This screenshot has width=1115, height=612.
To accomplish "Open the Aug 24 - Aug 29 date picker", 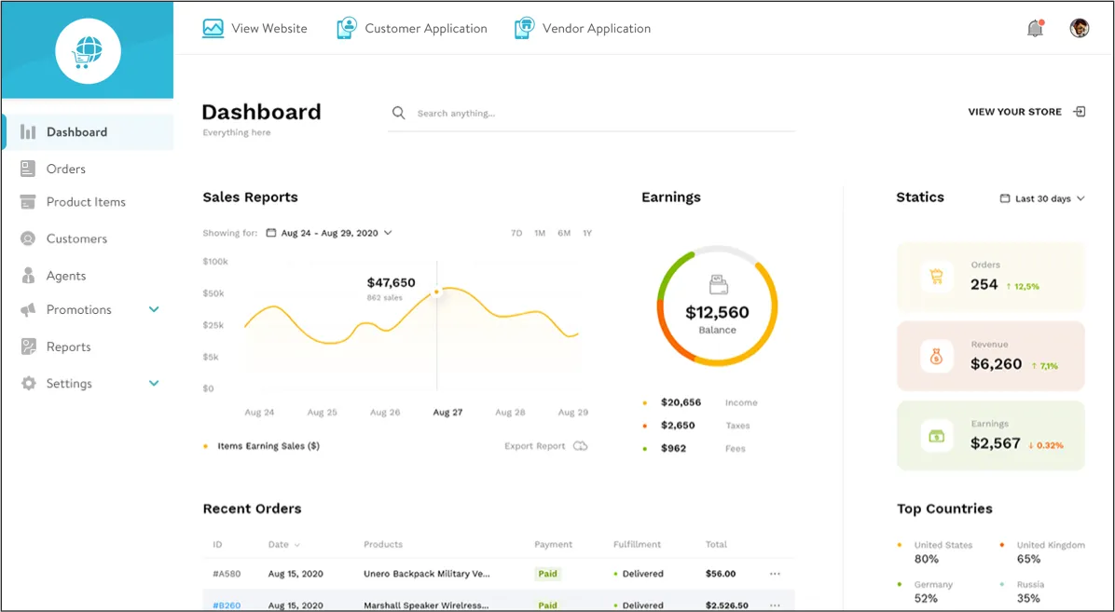I will [329, 233].
